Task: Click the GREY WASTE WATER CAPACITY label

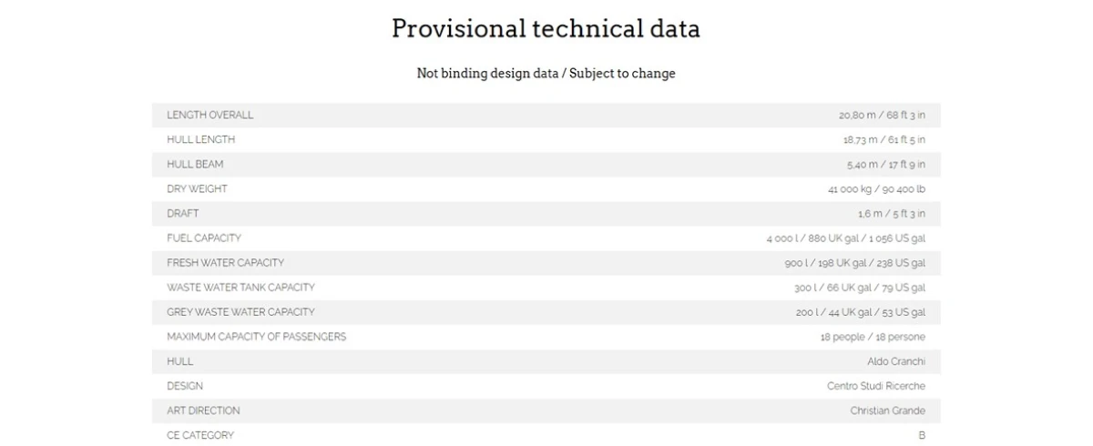Action: (240, 312)
